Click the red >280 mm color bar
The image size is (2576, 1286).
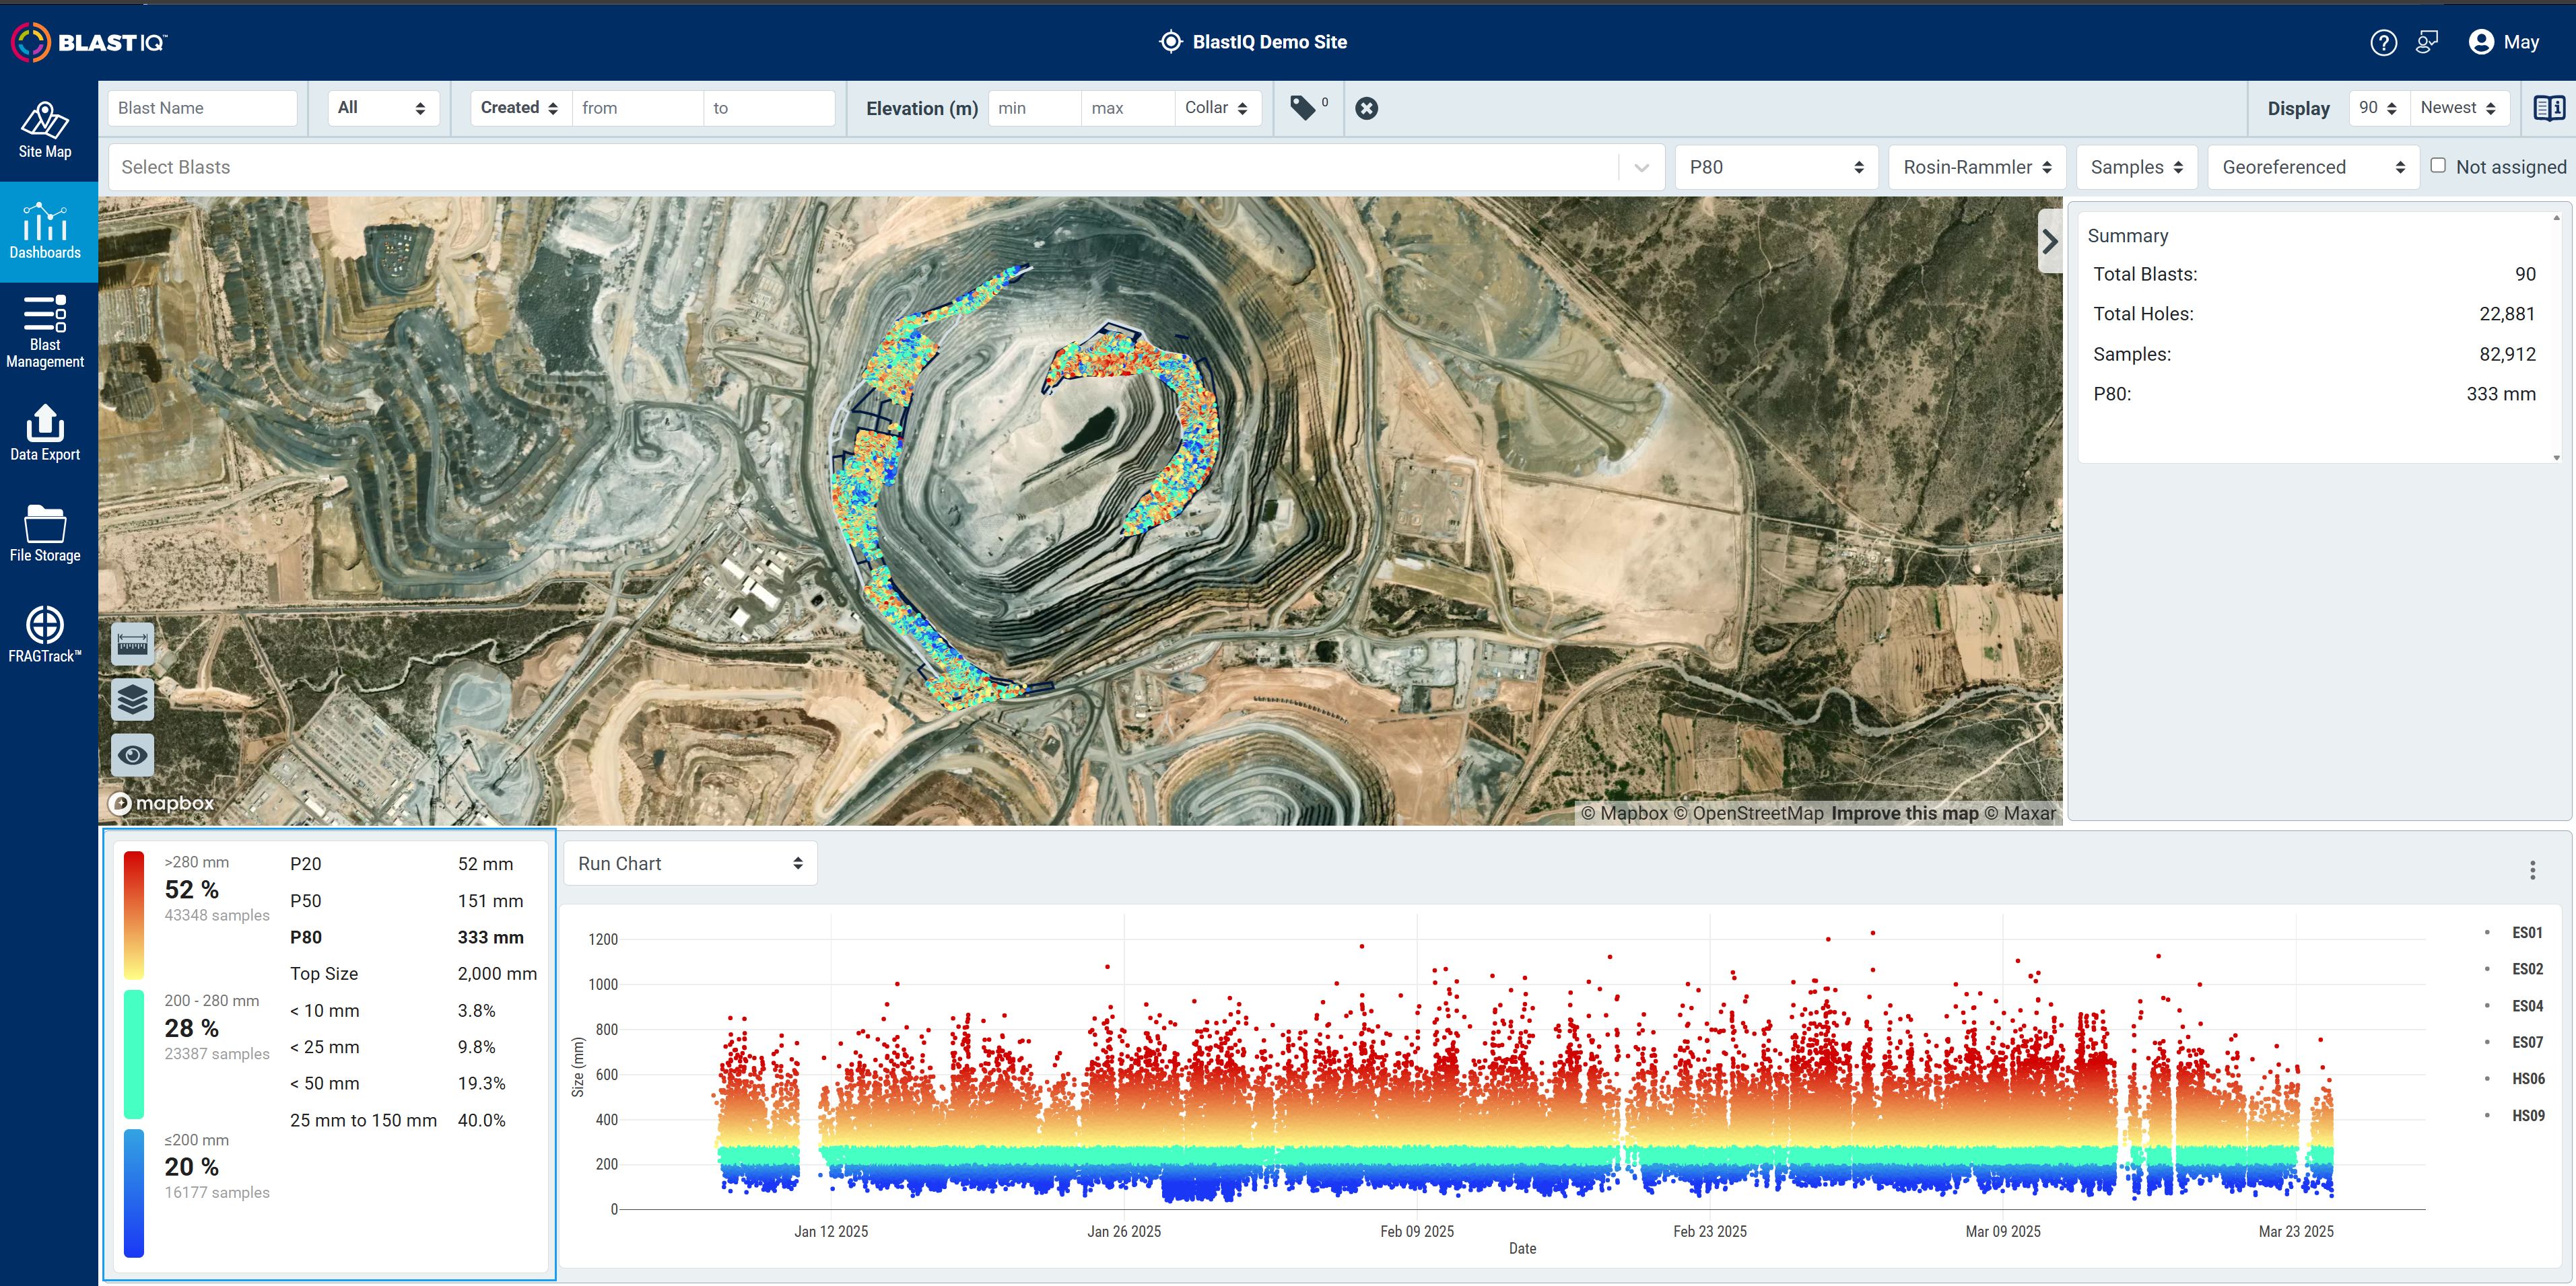pyautogui.click(x=134, y=915)
